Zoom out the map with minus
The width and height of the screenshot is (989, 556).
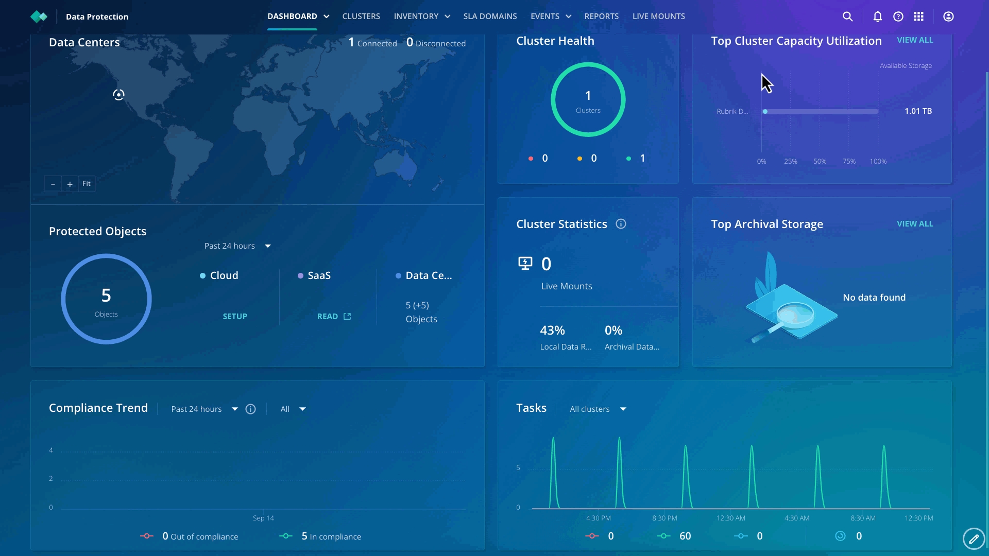[x=53, y=184]
